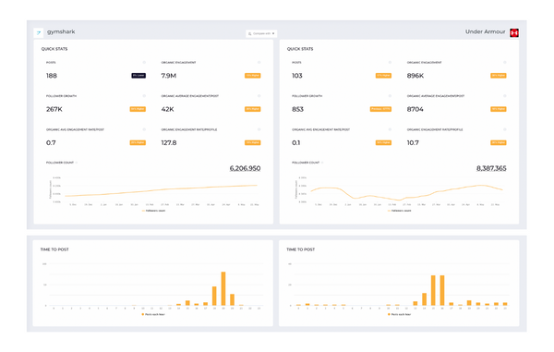Click info icon beside Gymshark Follower Count label

pos(77,163)
